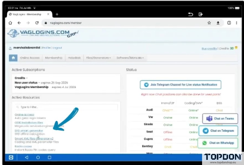Viewport: 244px width, 165px height.
Task: Start Chat on WhatsApp
Action: click(218, 143)
